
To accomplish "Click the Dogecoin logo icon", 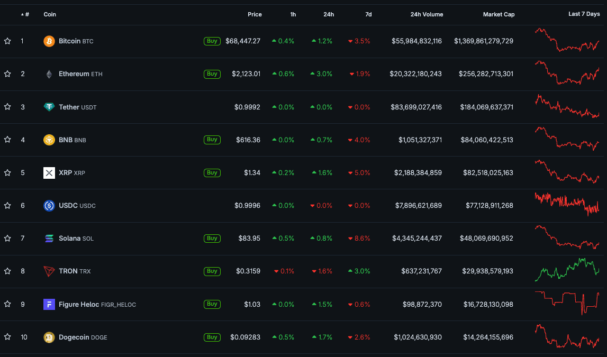I will [49, 337].
